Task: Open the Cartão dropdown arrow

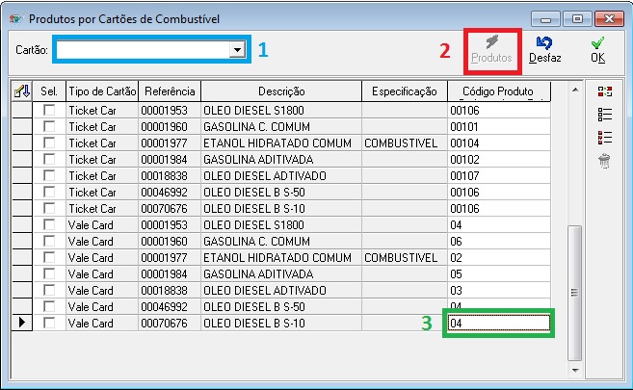Action: click(x=236, y=50)
